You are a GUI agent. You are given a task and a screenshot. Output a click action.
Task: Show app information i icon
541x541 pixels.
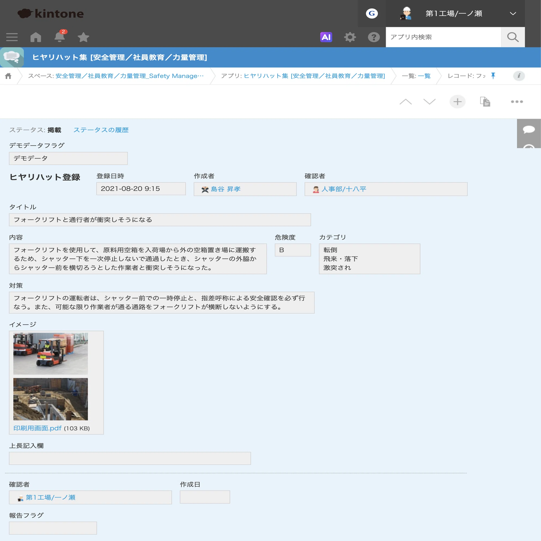(x=519, y=76)
